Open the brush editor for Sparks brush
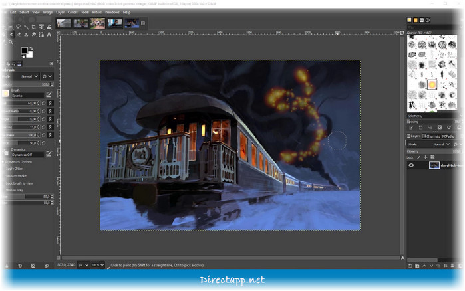The width and height of the screenshot is (465, 291). click(x=49, y=94)
